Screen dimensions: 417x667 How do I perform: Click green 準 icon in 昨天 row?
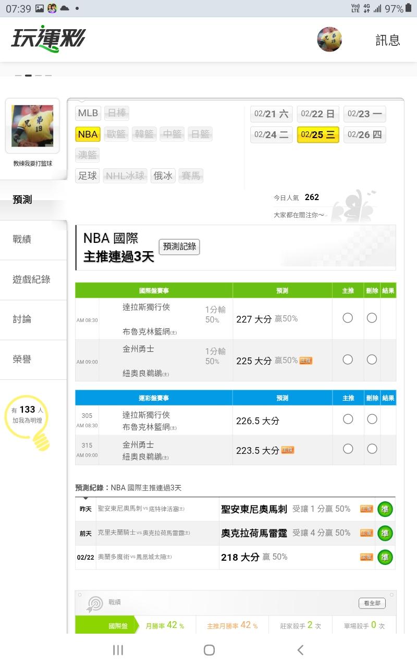point(385,510)
